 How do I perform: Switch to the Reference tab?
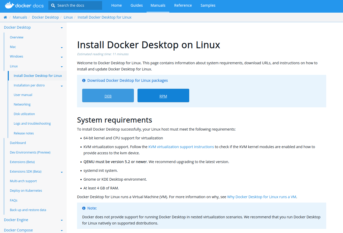pos(183,5)
